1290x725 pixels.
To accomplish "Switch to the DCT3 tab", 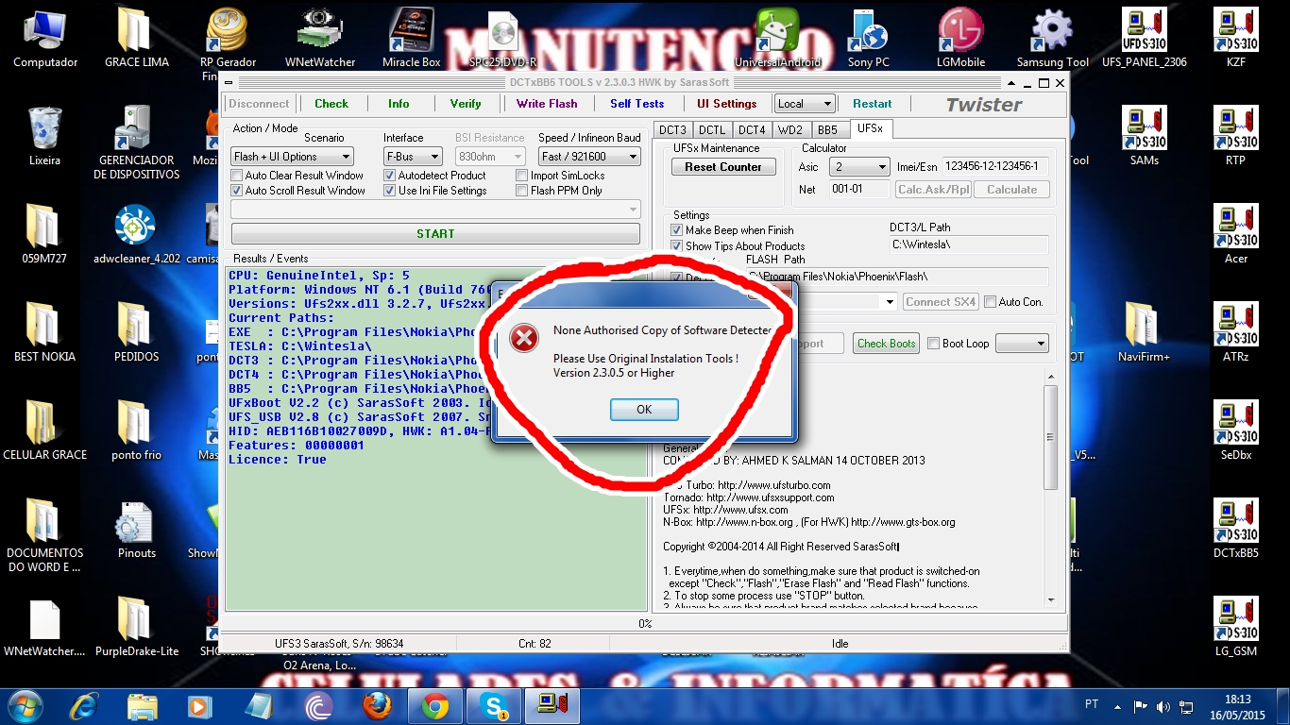I will (673, 130).
